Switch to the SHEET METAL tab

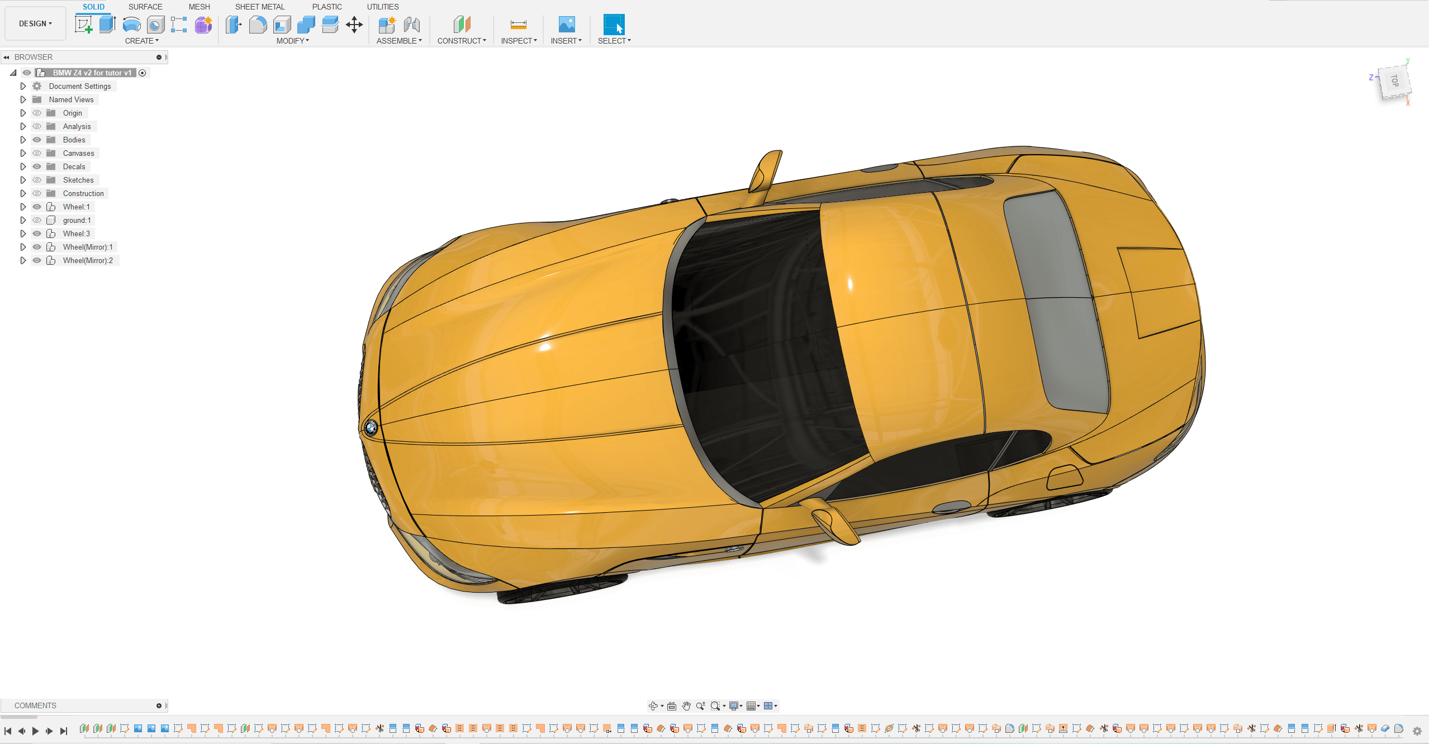coord(260,7)
